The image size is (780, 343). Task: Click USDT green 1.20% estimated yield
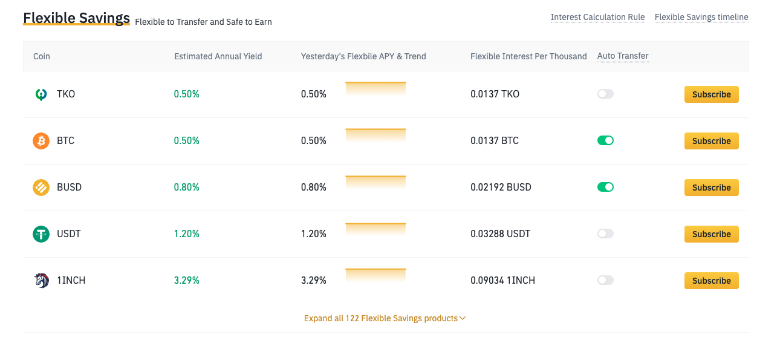[187, 234]
